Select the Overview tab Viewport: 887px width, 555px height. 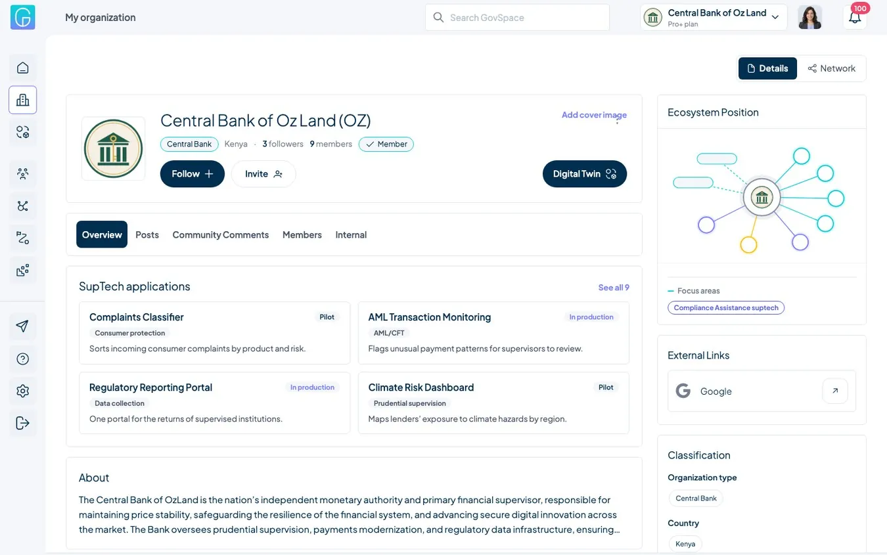(x=102, y=234)
